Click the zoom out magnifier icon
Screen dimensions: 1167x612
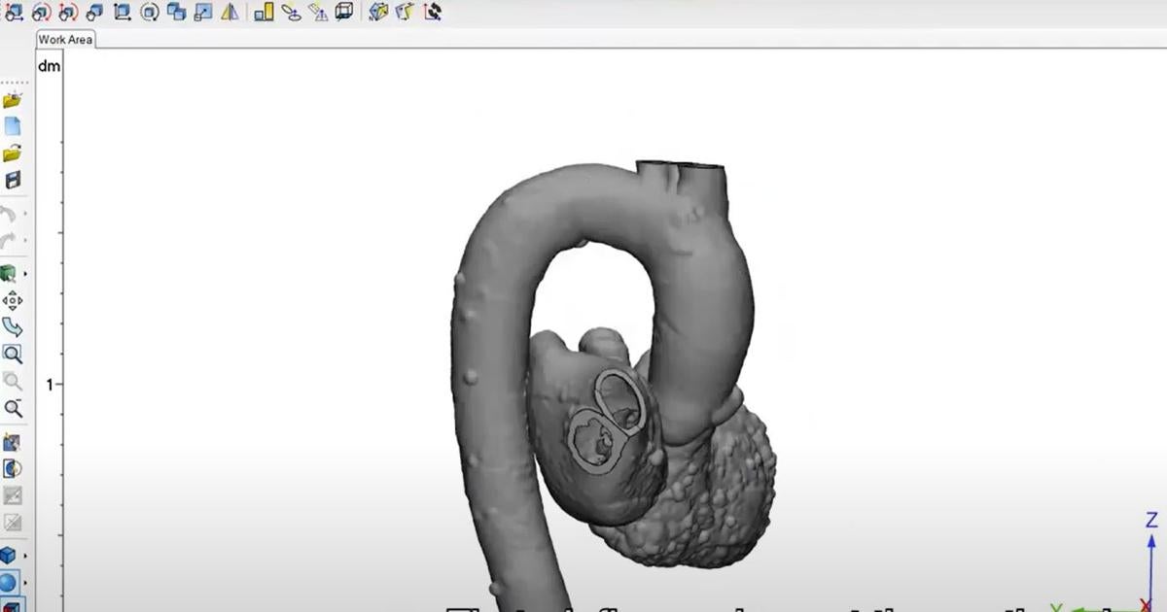point(12,408)
